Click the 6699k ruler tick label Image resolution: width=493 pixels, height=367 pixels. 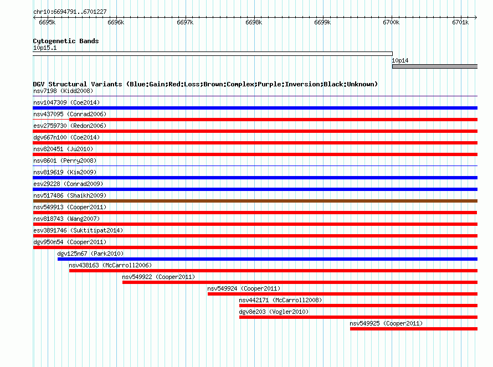(x=322, y=22)
